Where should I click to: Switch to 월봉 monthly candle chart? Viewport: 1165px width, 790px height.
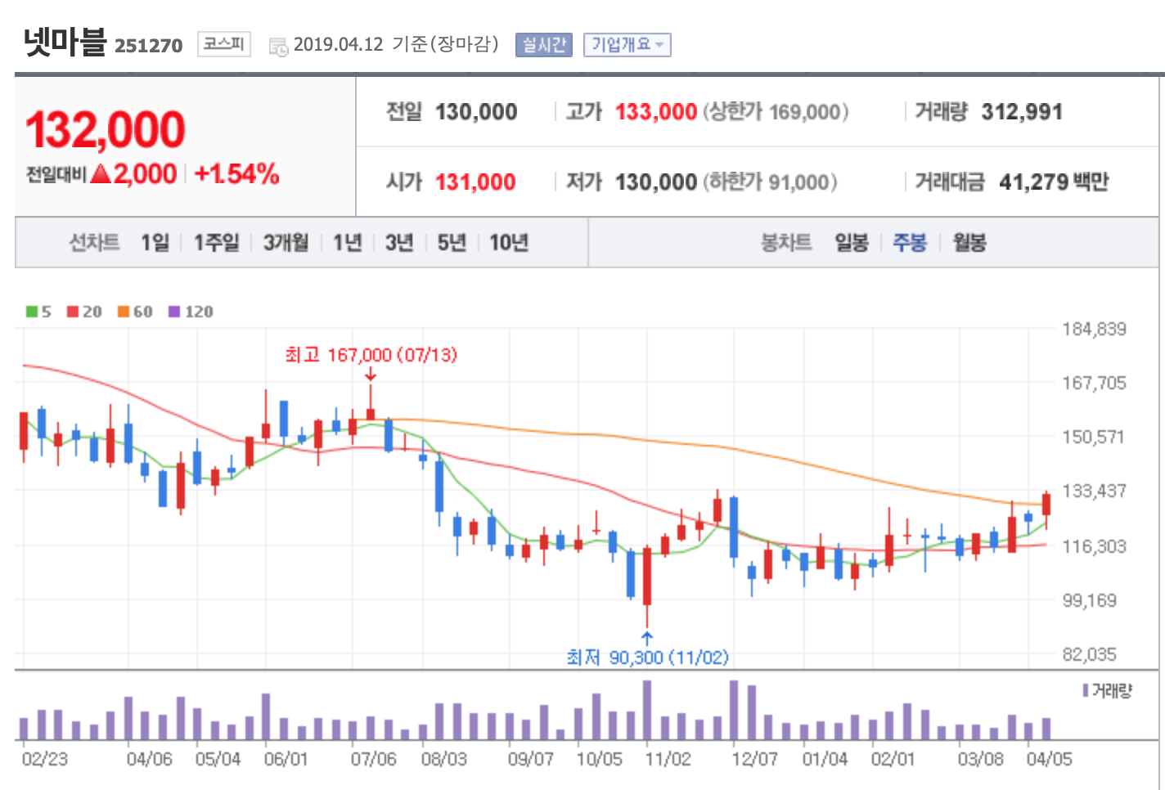(969, 242)
